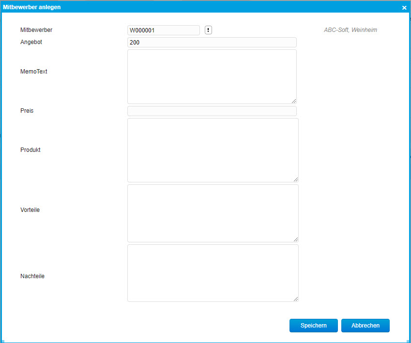Image resolution: width=411 pixels, height=343 pixels.
Task: Cancel with the Abbrechen button
Action: [365, 326]
